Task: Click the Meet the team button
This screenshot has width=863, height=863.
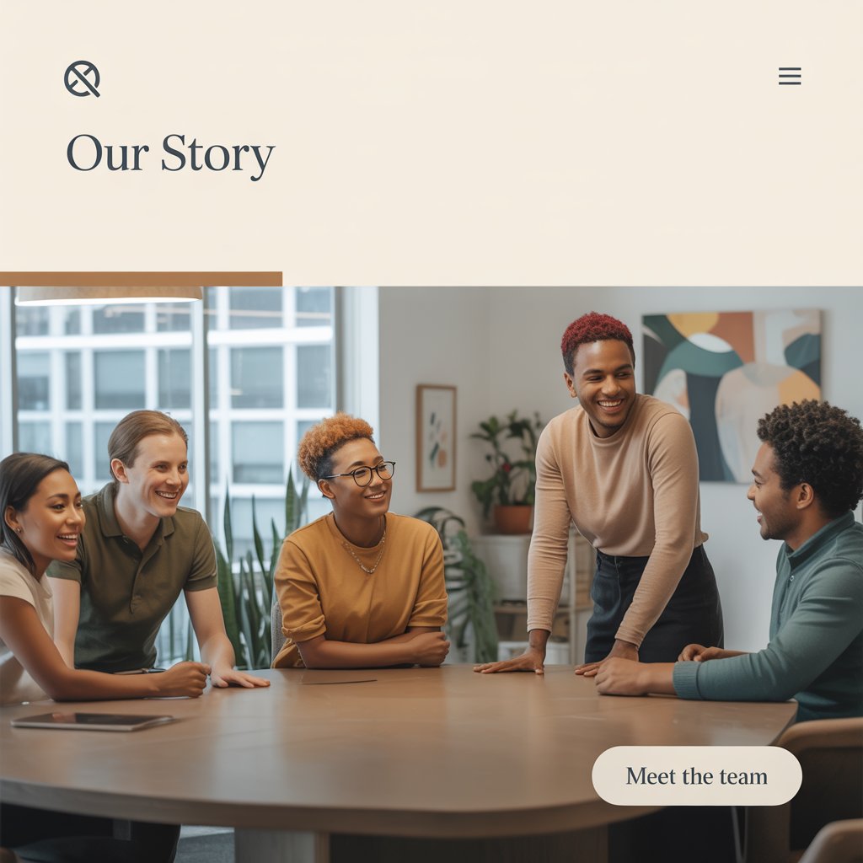Action: click(696, 775)
